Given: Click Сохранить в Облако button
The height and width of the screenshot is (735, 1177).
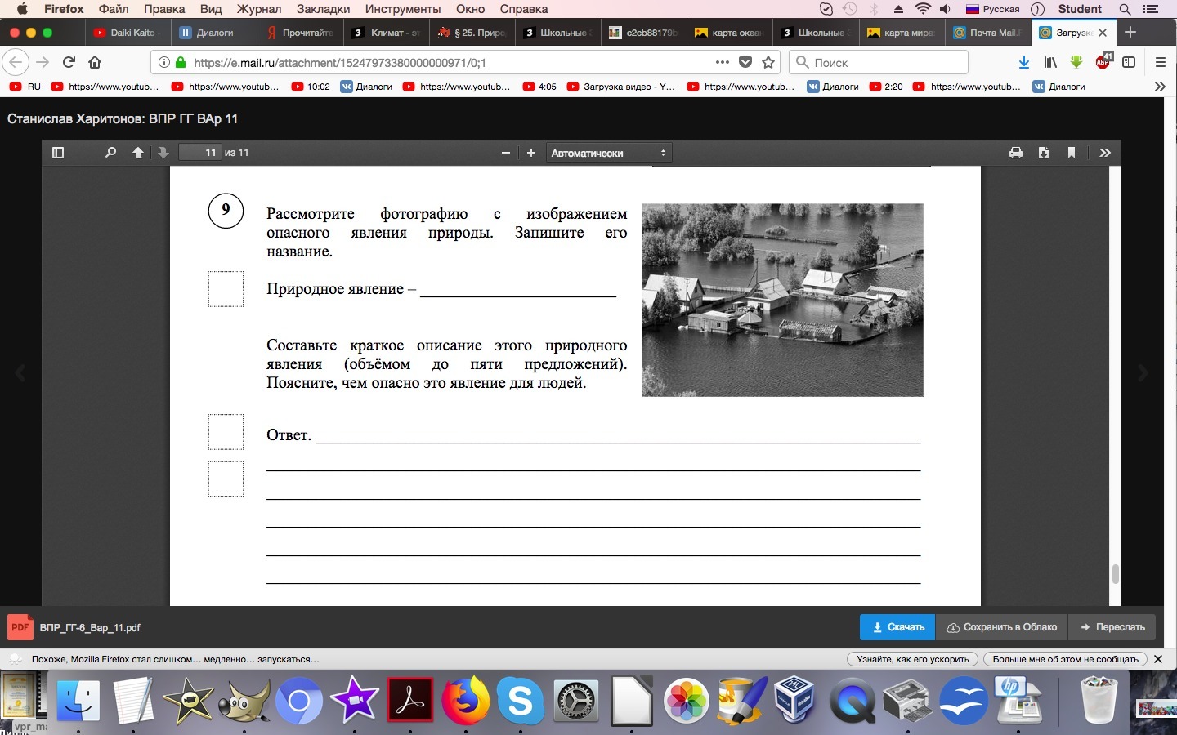Looking at the screenshot, I should [x=1002, y=627].
